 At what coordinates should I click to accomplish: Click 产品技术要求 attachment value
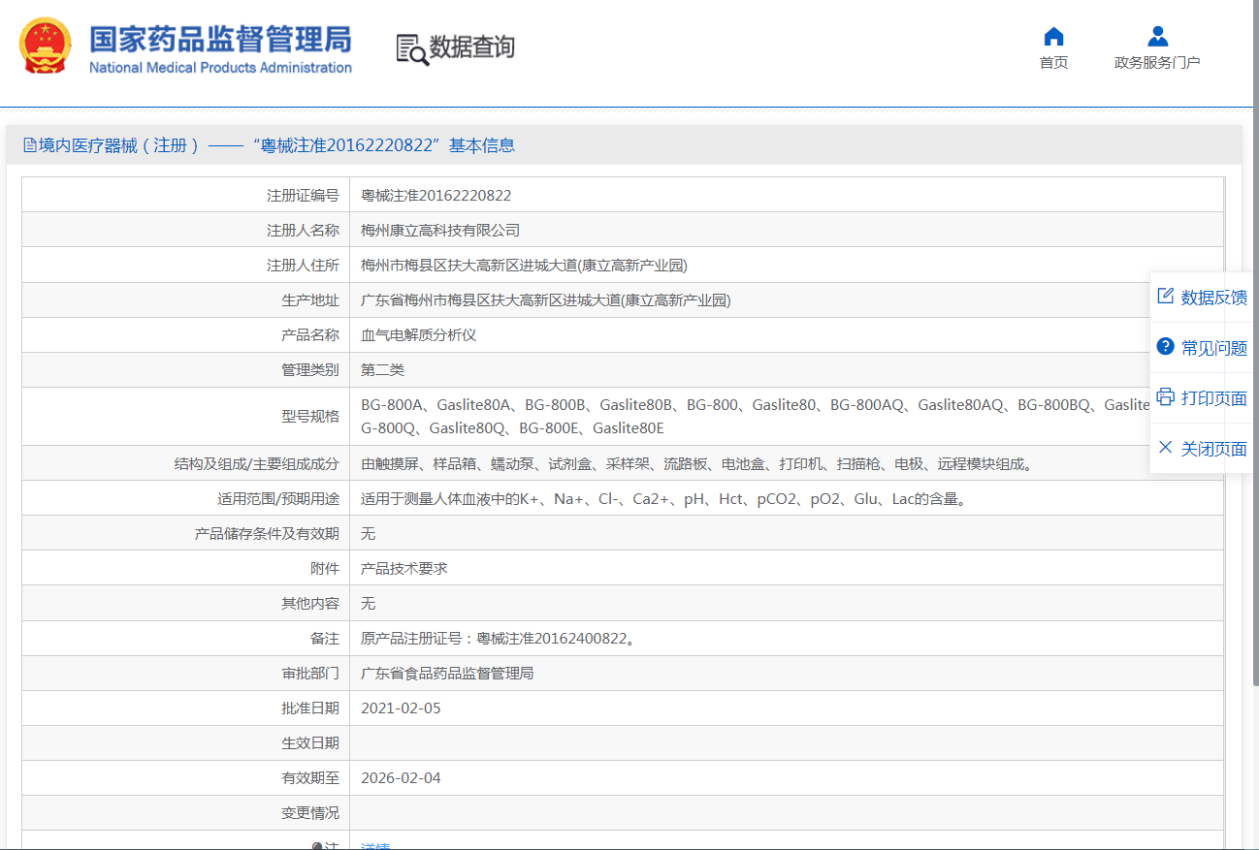tap(404, 569)
